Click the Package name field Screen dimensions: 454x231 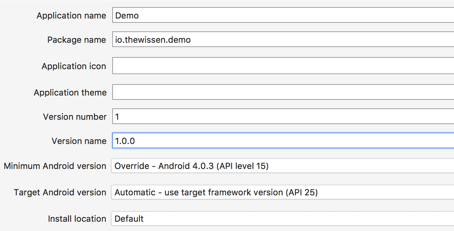pos(250,40)
